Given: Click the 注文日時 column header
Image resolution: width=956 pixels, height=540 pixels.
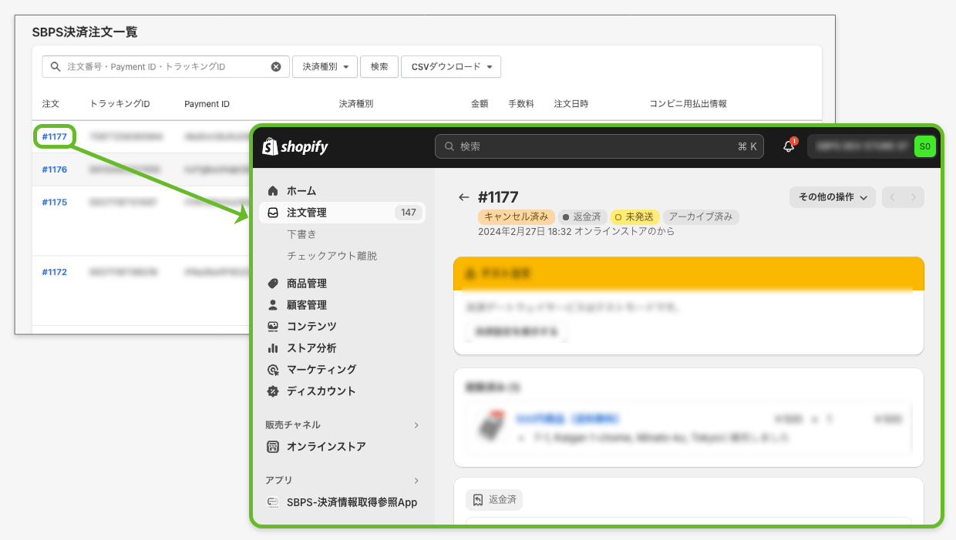Looking at the screenshot, I should pos(571,104).
